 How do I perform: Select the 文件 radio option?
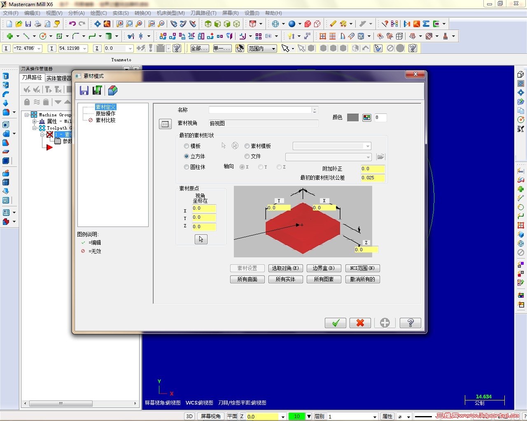(247, 156)
